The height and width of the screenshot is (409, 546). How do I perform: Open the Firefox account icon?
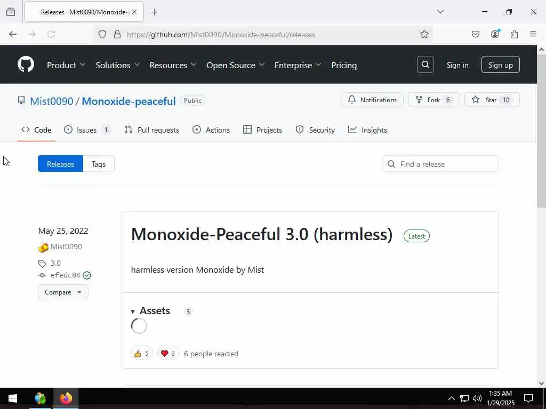point(495,34)
